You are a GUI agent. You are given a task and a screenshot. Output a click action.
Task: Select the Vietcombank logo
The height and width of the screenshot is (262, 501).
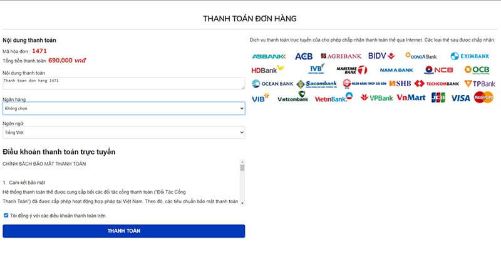293,97
